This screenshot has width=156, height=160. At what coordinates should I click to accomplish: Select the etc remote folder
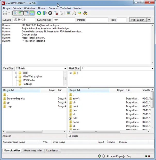(x=74, y=114)
